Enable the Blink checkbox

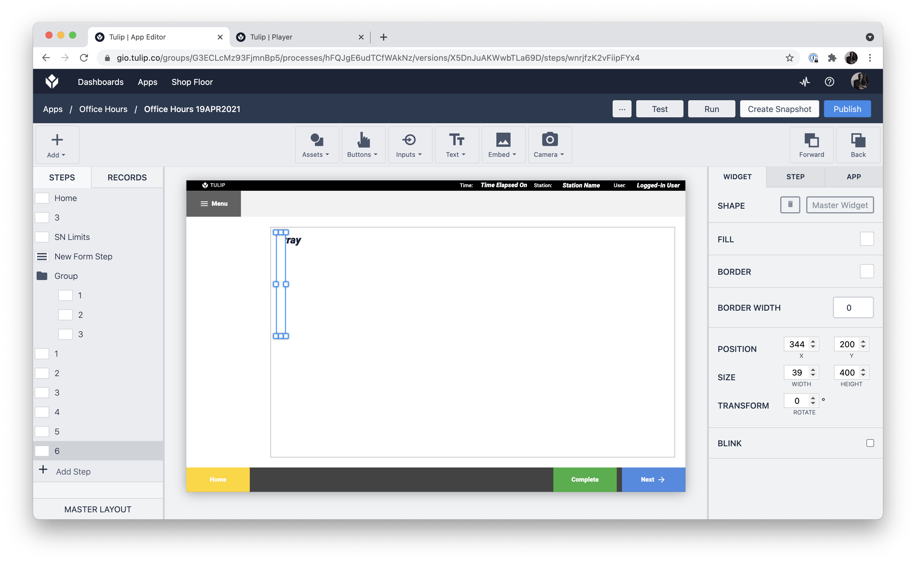[869, 443]
